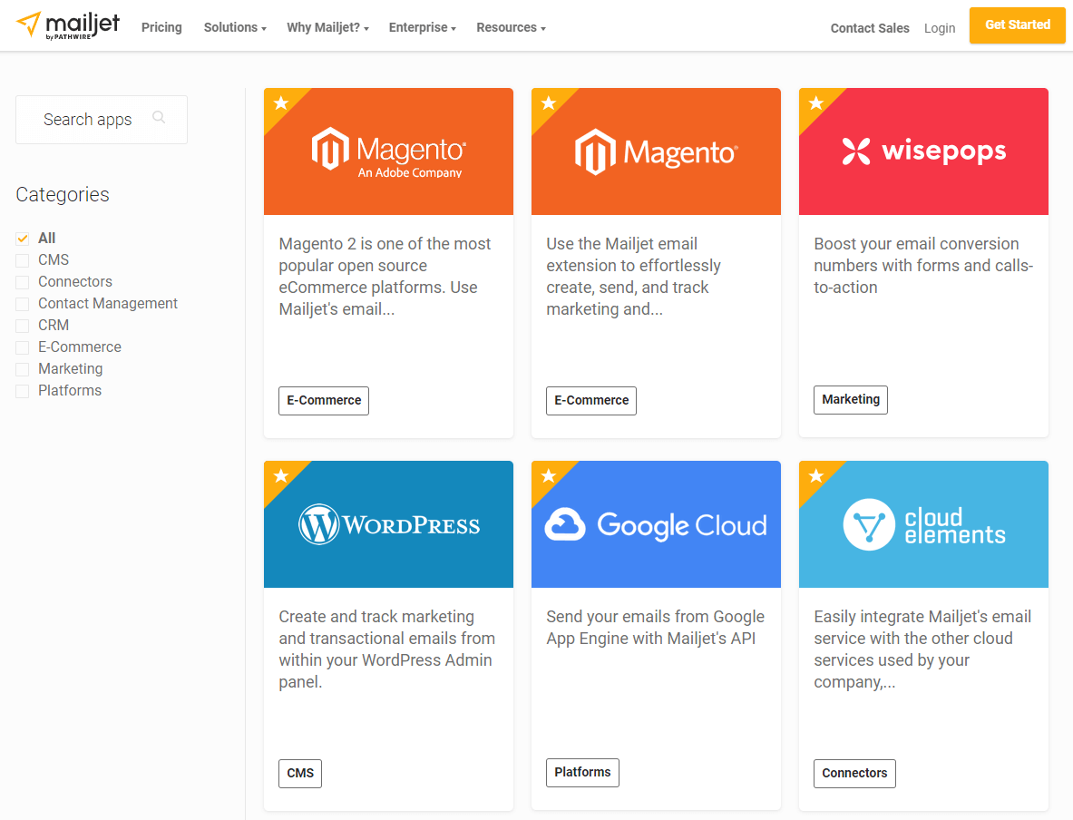Click the E-Commerce tag on Magento 2 card

324,400
